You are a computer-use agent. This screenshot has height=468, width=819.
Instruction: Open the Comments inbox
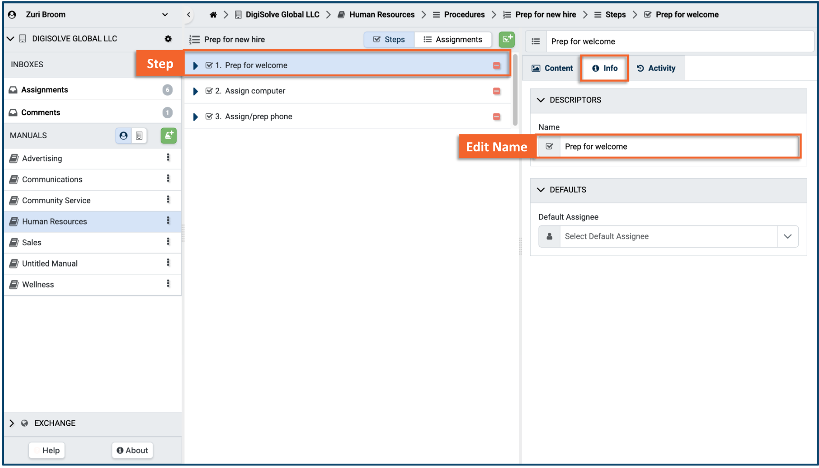[x=92, y=113]
